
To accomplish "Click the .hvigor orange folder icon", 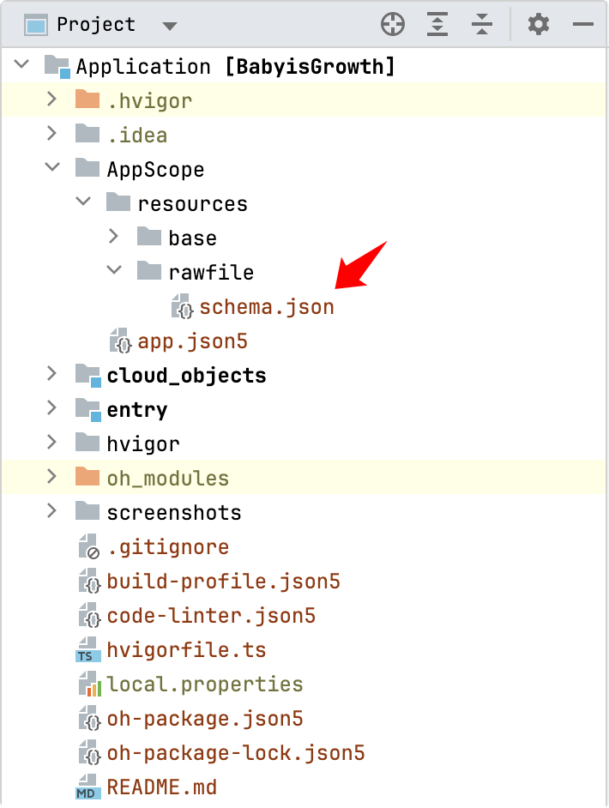I will (87, 99).
